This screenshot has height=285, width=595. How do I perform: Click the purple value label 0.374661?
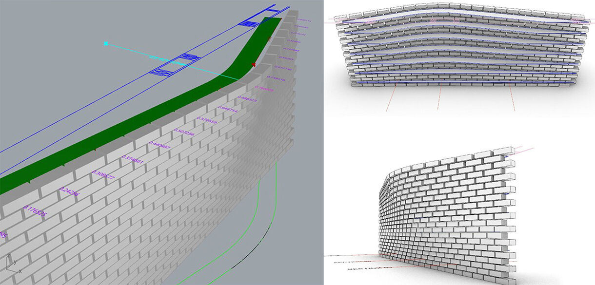pyautogui.click(x=132, y=160)
